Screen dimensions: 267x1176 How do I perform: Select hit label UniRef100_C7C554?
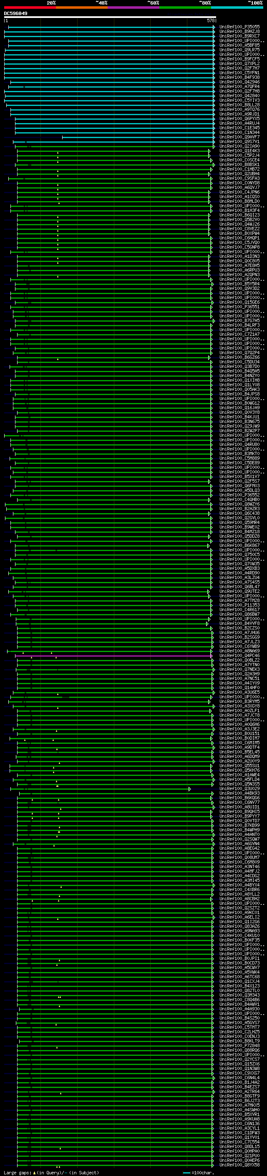[239, 1142]
